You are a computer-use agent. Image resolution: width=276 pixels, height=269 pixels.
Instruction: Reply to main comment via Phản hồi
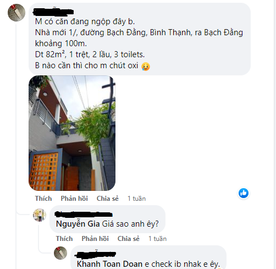click(x=74, y=199)
